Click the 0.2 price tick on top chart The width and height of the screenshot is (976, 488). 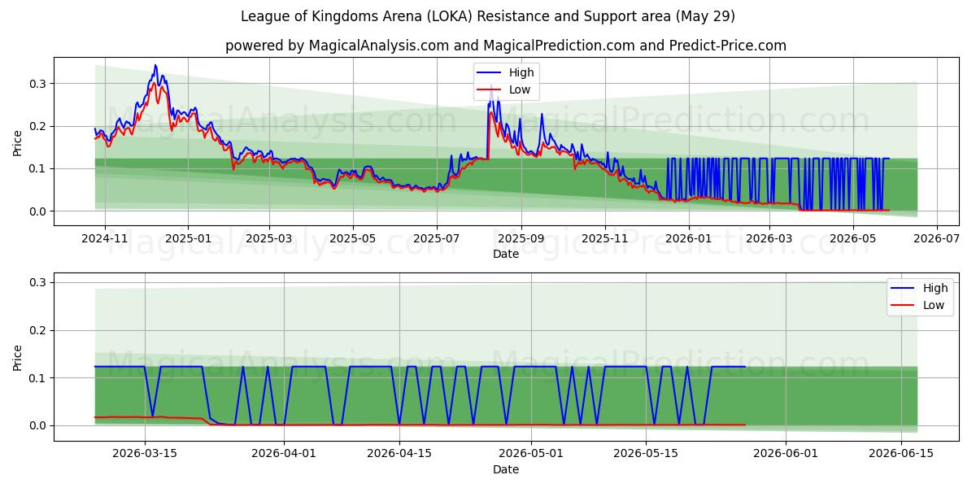39,126
